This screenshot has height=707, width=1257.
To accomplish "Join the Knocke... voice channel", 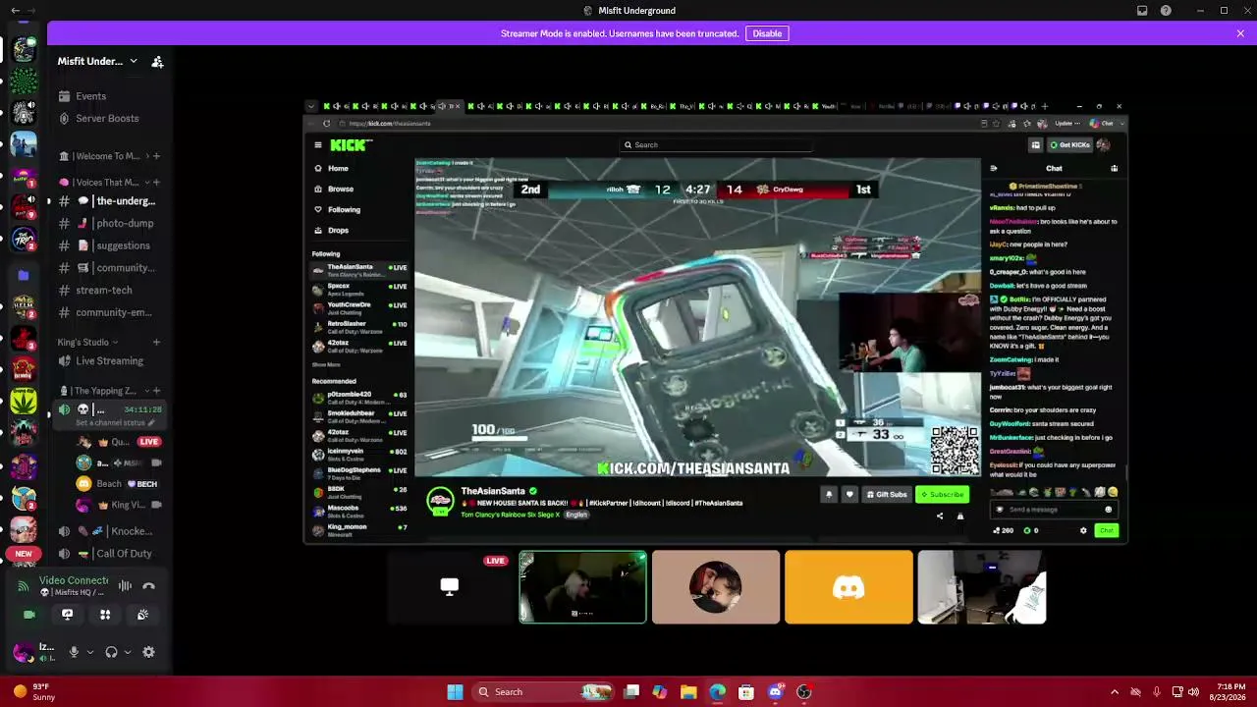I will [110, 531].
